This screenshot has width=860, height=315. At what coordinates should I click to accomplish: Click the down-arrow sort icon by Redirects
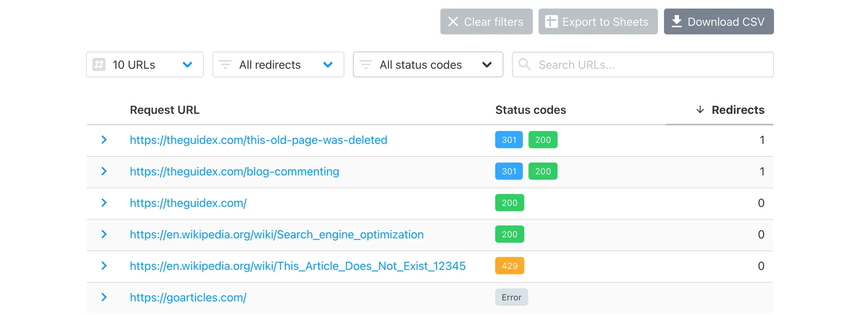coord(700,109)
